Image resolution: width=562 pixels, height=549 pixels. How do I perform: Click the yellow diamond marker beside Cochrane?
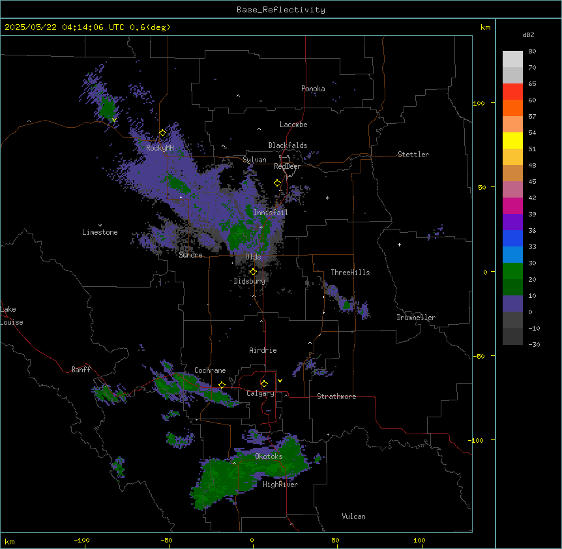pyautogui.click(x=222, y=385)
